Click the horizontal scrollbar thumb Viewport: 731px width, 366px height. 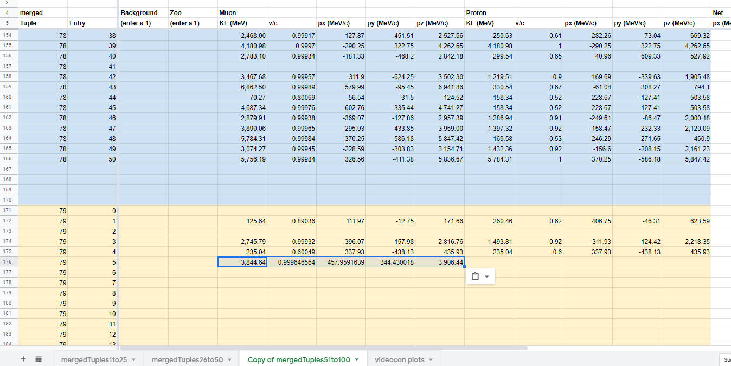pyautogui.click(x=323, y=348)
